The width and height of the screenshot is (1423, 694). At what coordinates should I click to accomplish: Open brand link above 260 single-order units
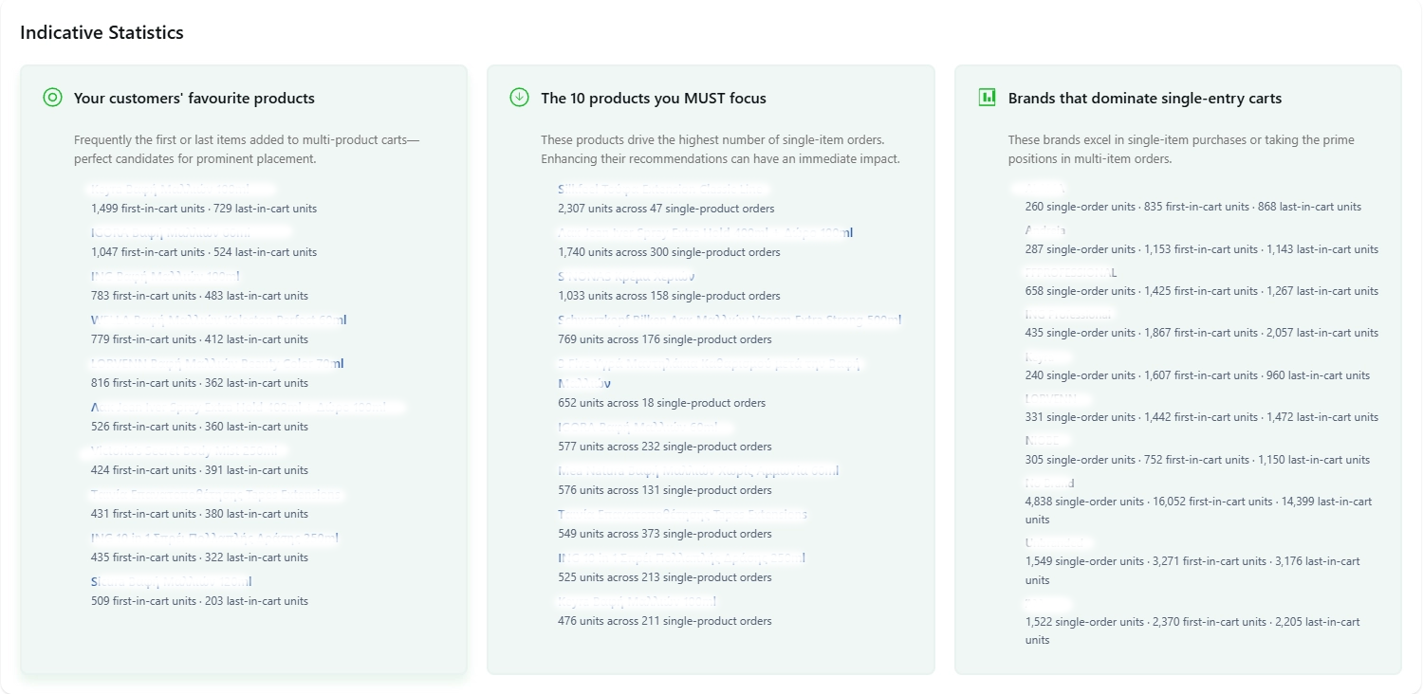[x=1040, y=188]
